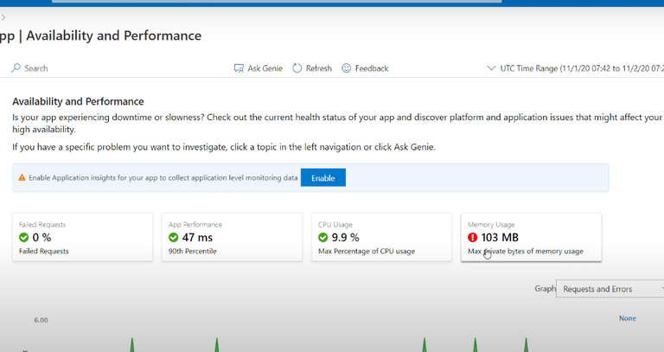
Task: Click the Search magnifier icon
Action: 16,68
